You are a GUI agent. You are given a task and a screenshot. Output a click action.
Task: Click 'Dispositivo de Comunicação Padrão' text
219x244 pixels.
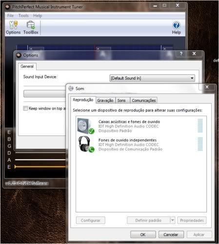[x=130, y=149]
